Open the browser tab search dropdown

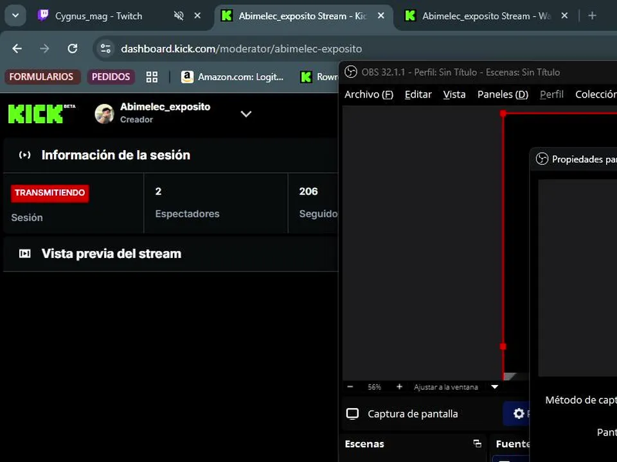click(x=15, y=15)
